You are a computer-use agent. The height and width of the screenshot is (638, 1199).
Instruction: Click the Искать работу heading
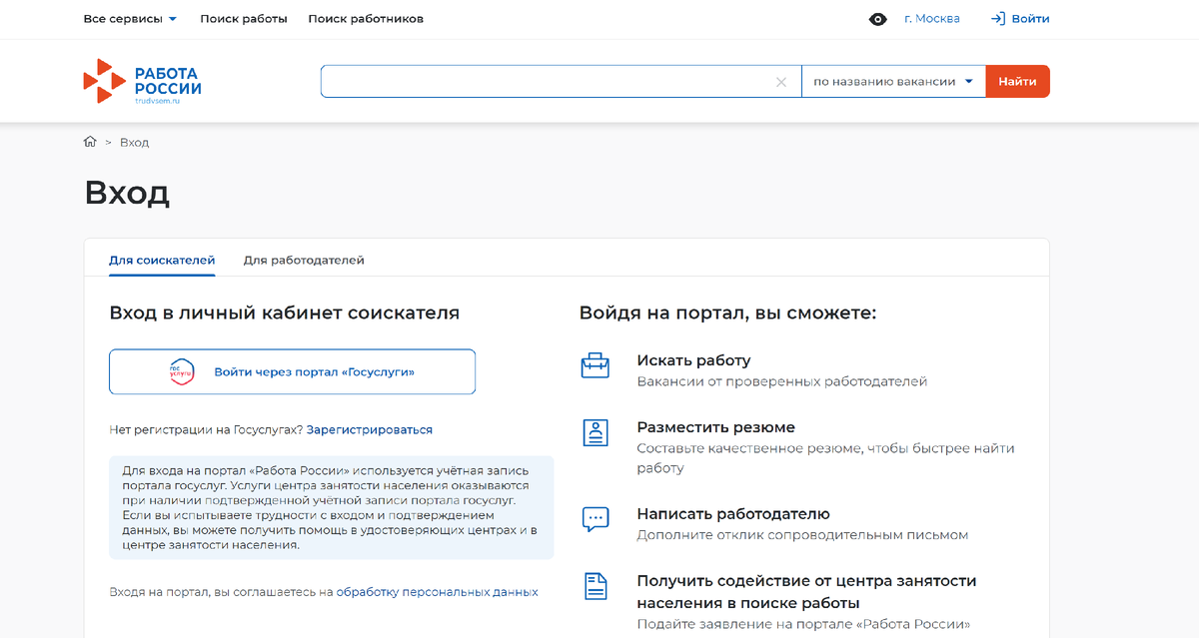(693, 360)
